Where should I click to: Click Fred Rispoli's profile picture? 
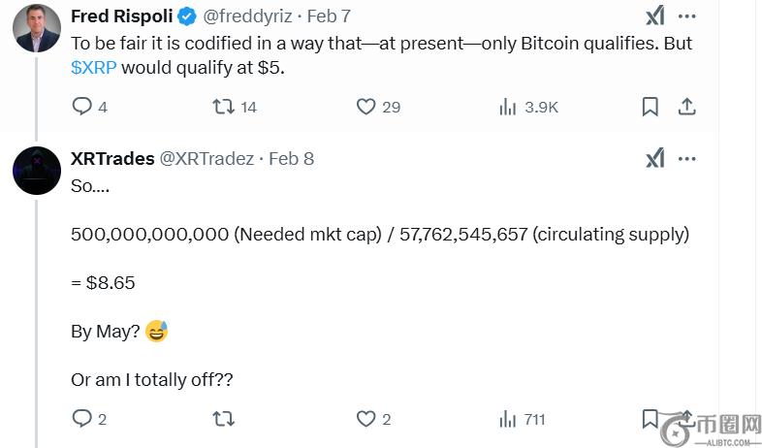click(37, 28)
